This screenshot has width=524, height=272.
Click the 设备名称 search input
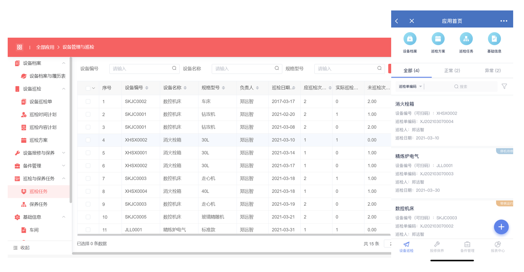(x=247, y=69)
